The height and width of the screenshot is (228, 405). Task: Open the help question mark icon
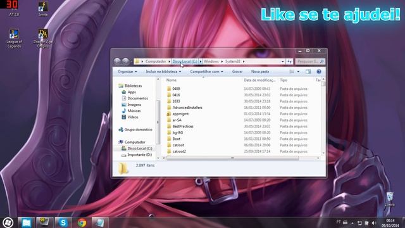coord(319,72)
